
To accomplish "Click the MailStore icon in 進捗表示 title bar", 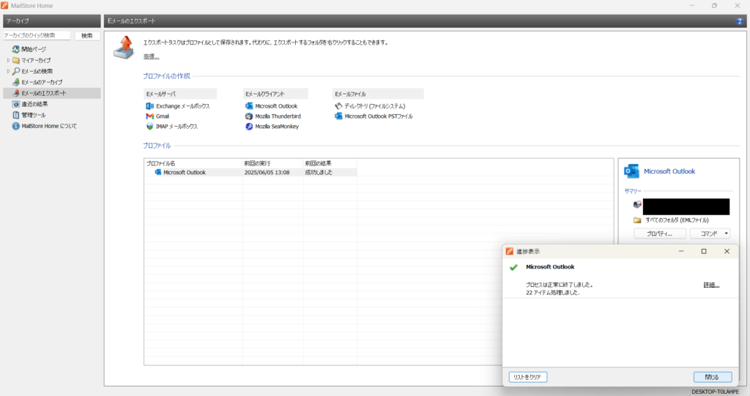I will (x=510, y=252).
